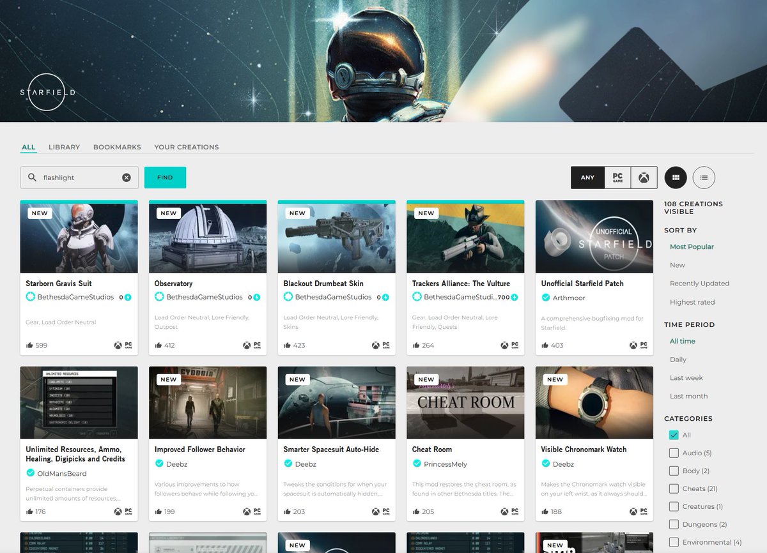This screenshot has height=553, width=767.
Task: Switch to the LIBRARY tab
Action: coord(64,147)
